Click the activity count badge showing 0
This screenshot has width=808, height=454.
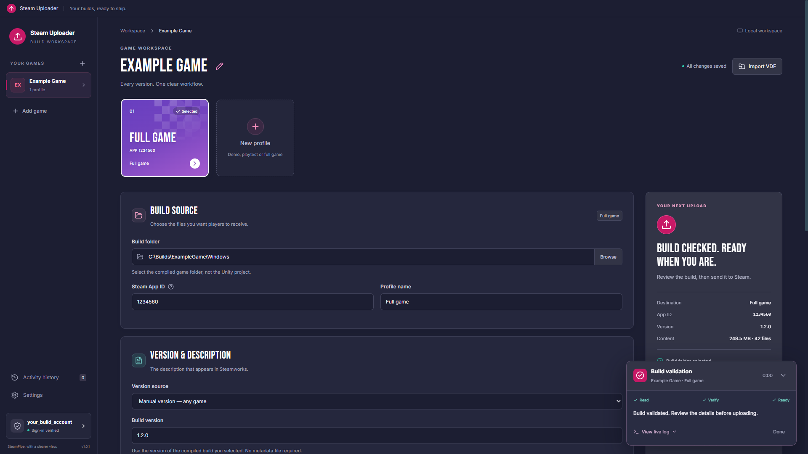click(x=83, y=377)
